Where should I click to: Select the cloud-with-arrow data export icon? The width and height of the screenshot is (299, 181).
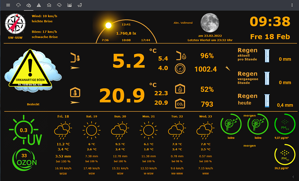point(49,5)
